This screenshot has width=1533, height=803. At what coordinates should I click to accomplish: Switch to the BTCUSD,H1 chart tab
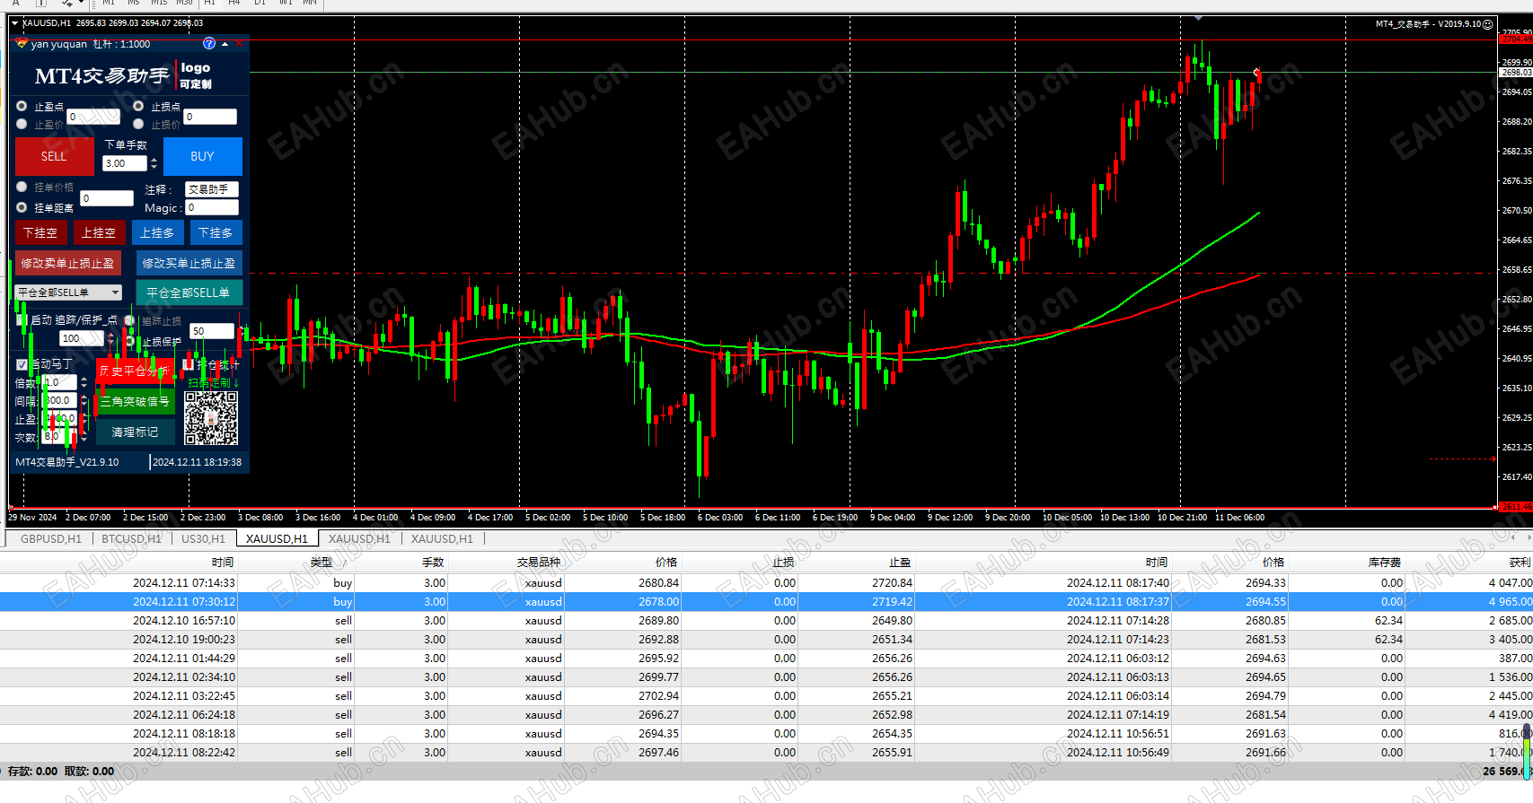coord(131,538)
